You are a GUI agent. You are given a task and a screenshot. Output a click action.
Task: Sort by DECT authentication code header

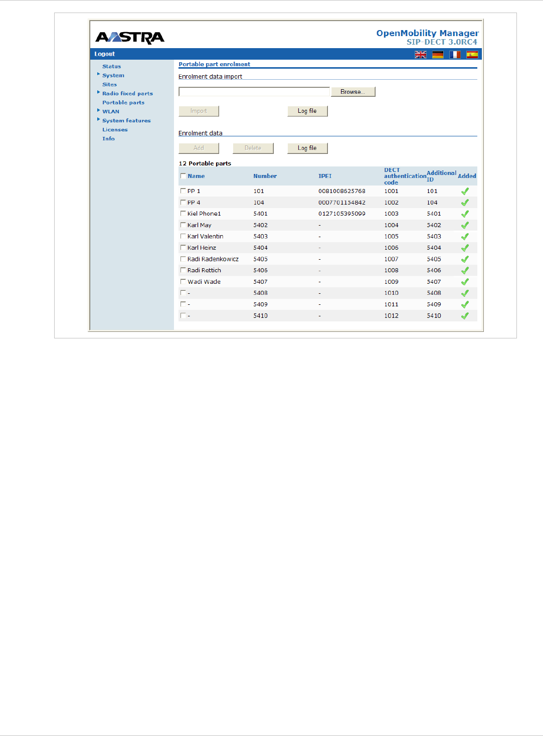(405, 176)
